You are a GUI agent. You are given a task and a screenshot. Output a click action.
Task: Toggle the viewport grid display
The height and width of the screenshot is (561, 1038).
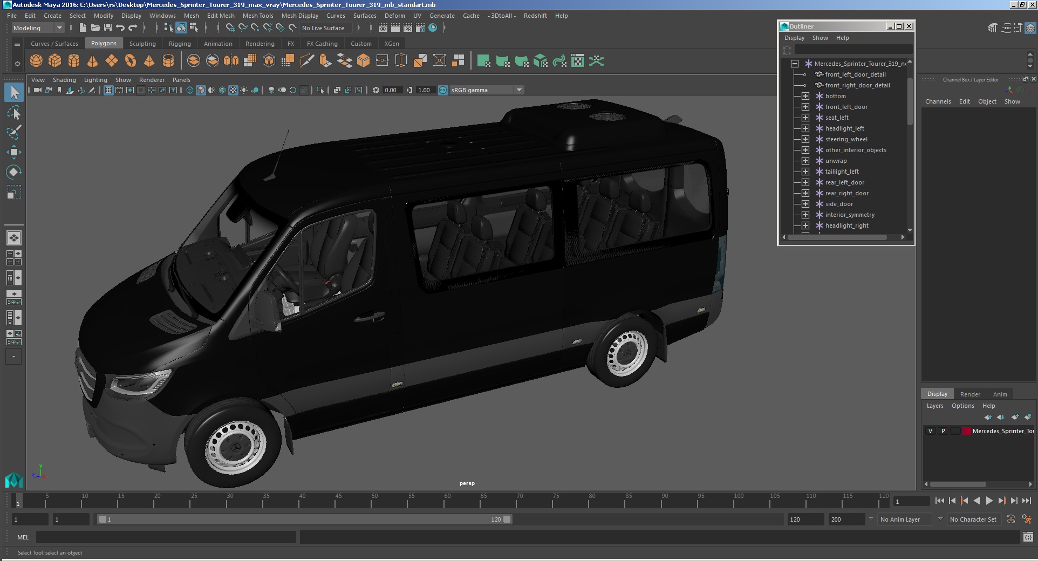[x=108, y=90]
